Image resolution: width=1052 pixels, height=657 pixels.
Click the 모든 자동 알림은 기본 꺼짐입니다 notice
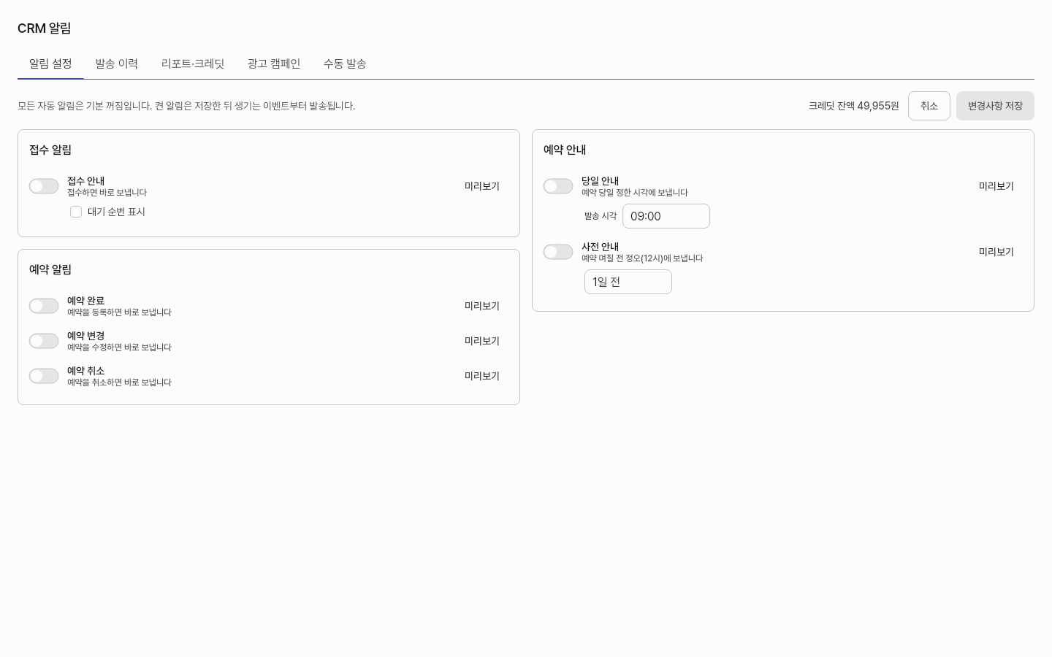click(186, 106)
